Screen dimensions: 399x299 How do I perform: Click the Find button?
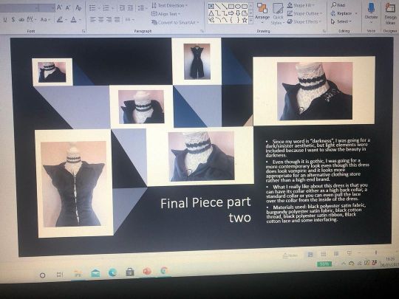338,5
